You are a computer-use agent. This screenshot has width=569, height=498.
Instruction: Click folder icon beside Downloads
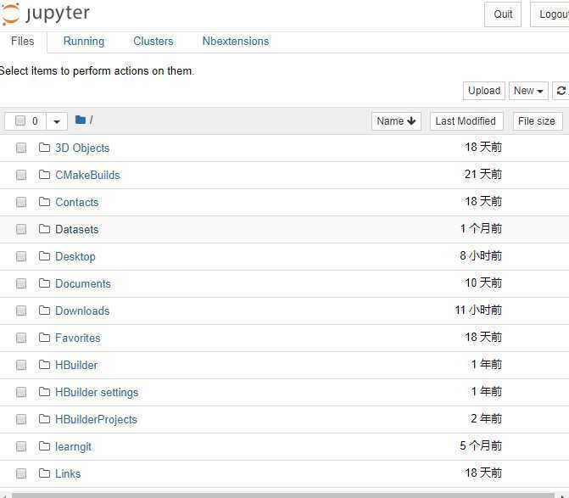coord(44,311)
